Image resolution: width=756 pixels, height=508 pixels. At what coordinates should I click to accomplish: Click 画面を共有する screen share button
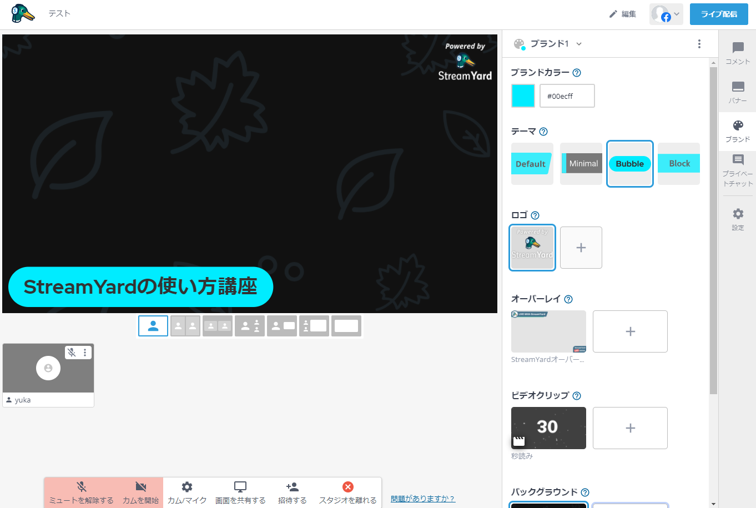(240, 492)
